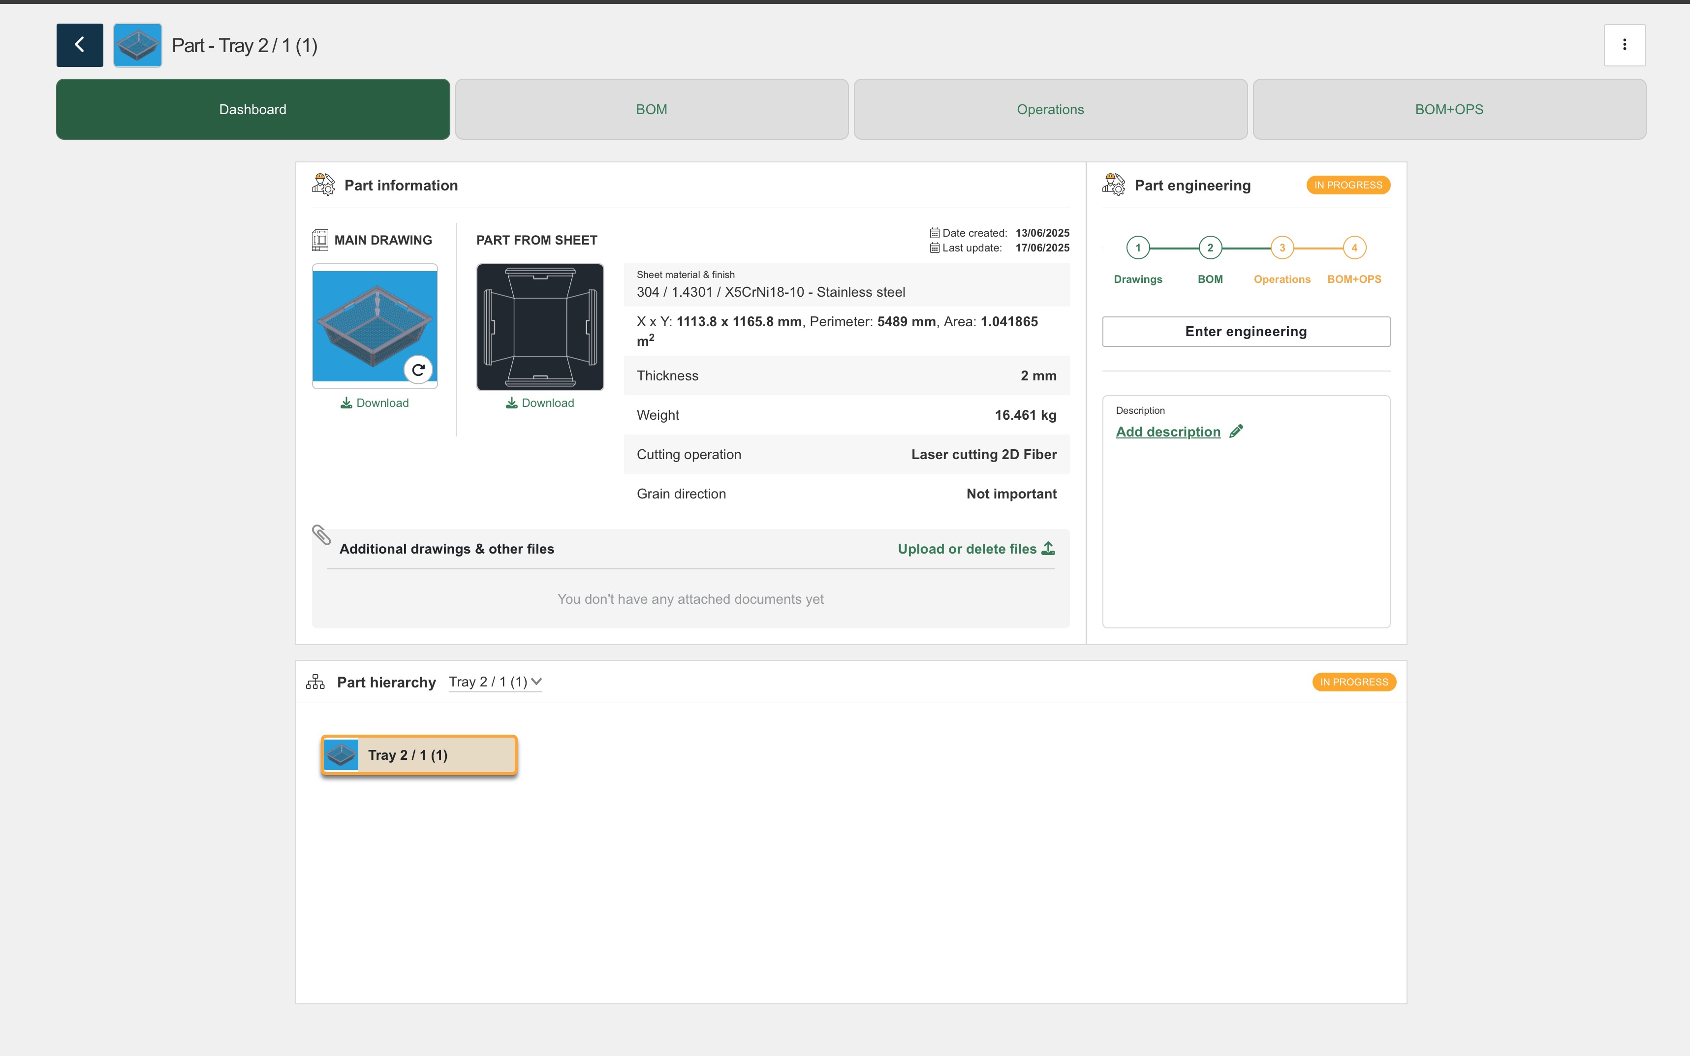Switch to the Operations tab

coord(1050,110)
